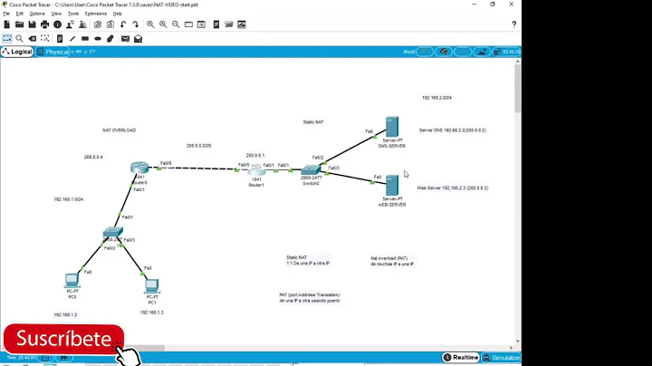The width and height of the screenshot is (652, 366).
Task: Undo the last action
Action: point(123,24)
